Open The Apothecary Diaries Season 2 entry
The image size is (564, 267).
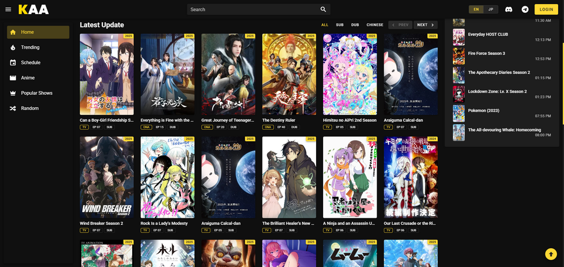(502, 75)
